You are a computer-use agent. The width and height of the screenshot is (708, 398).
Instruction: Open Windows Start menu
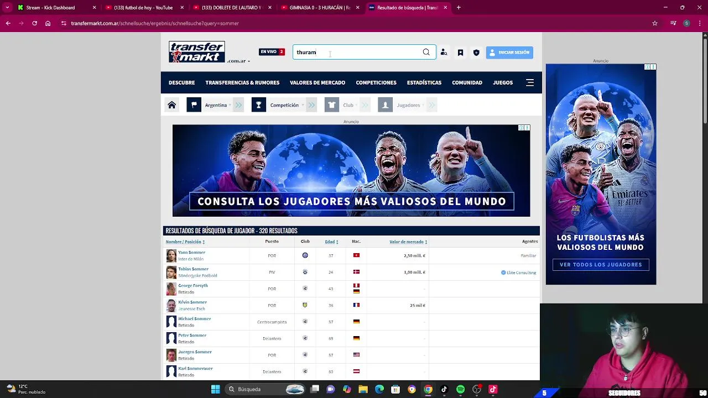pyautogui.click(x=215, y=390)
